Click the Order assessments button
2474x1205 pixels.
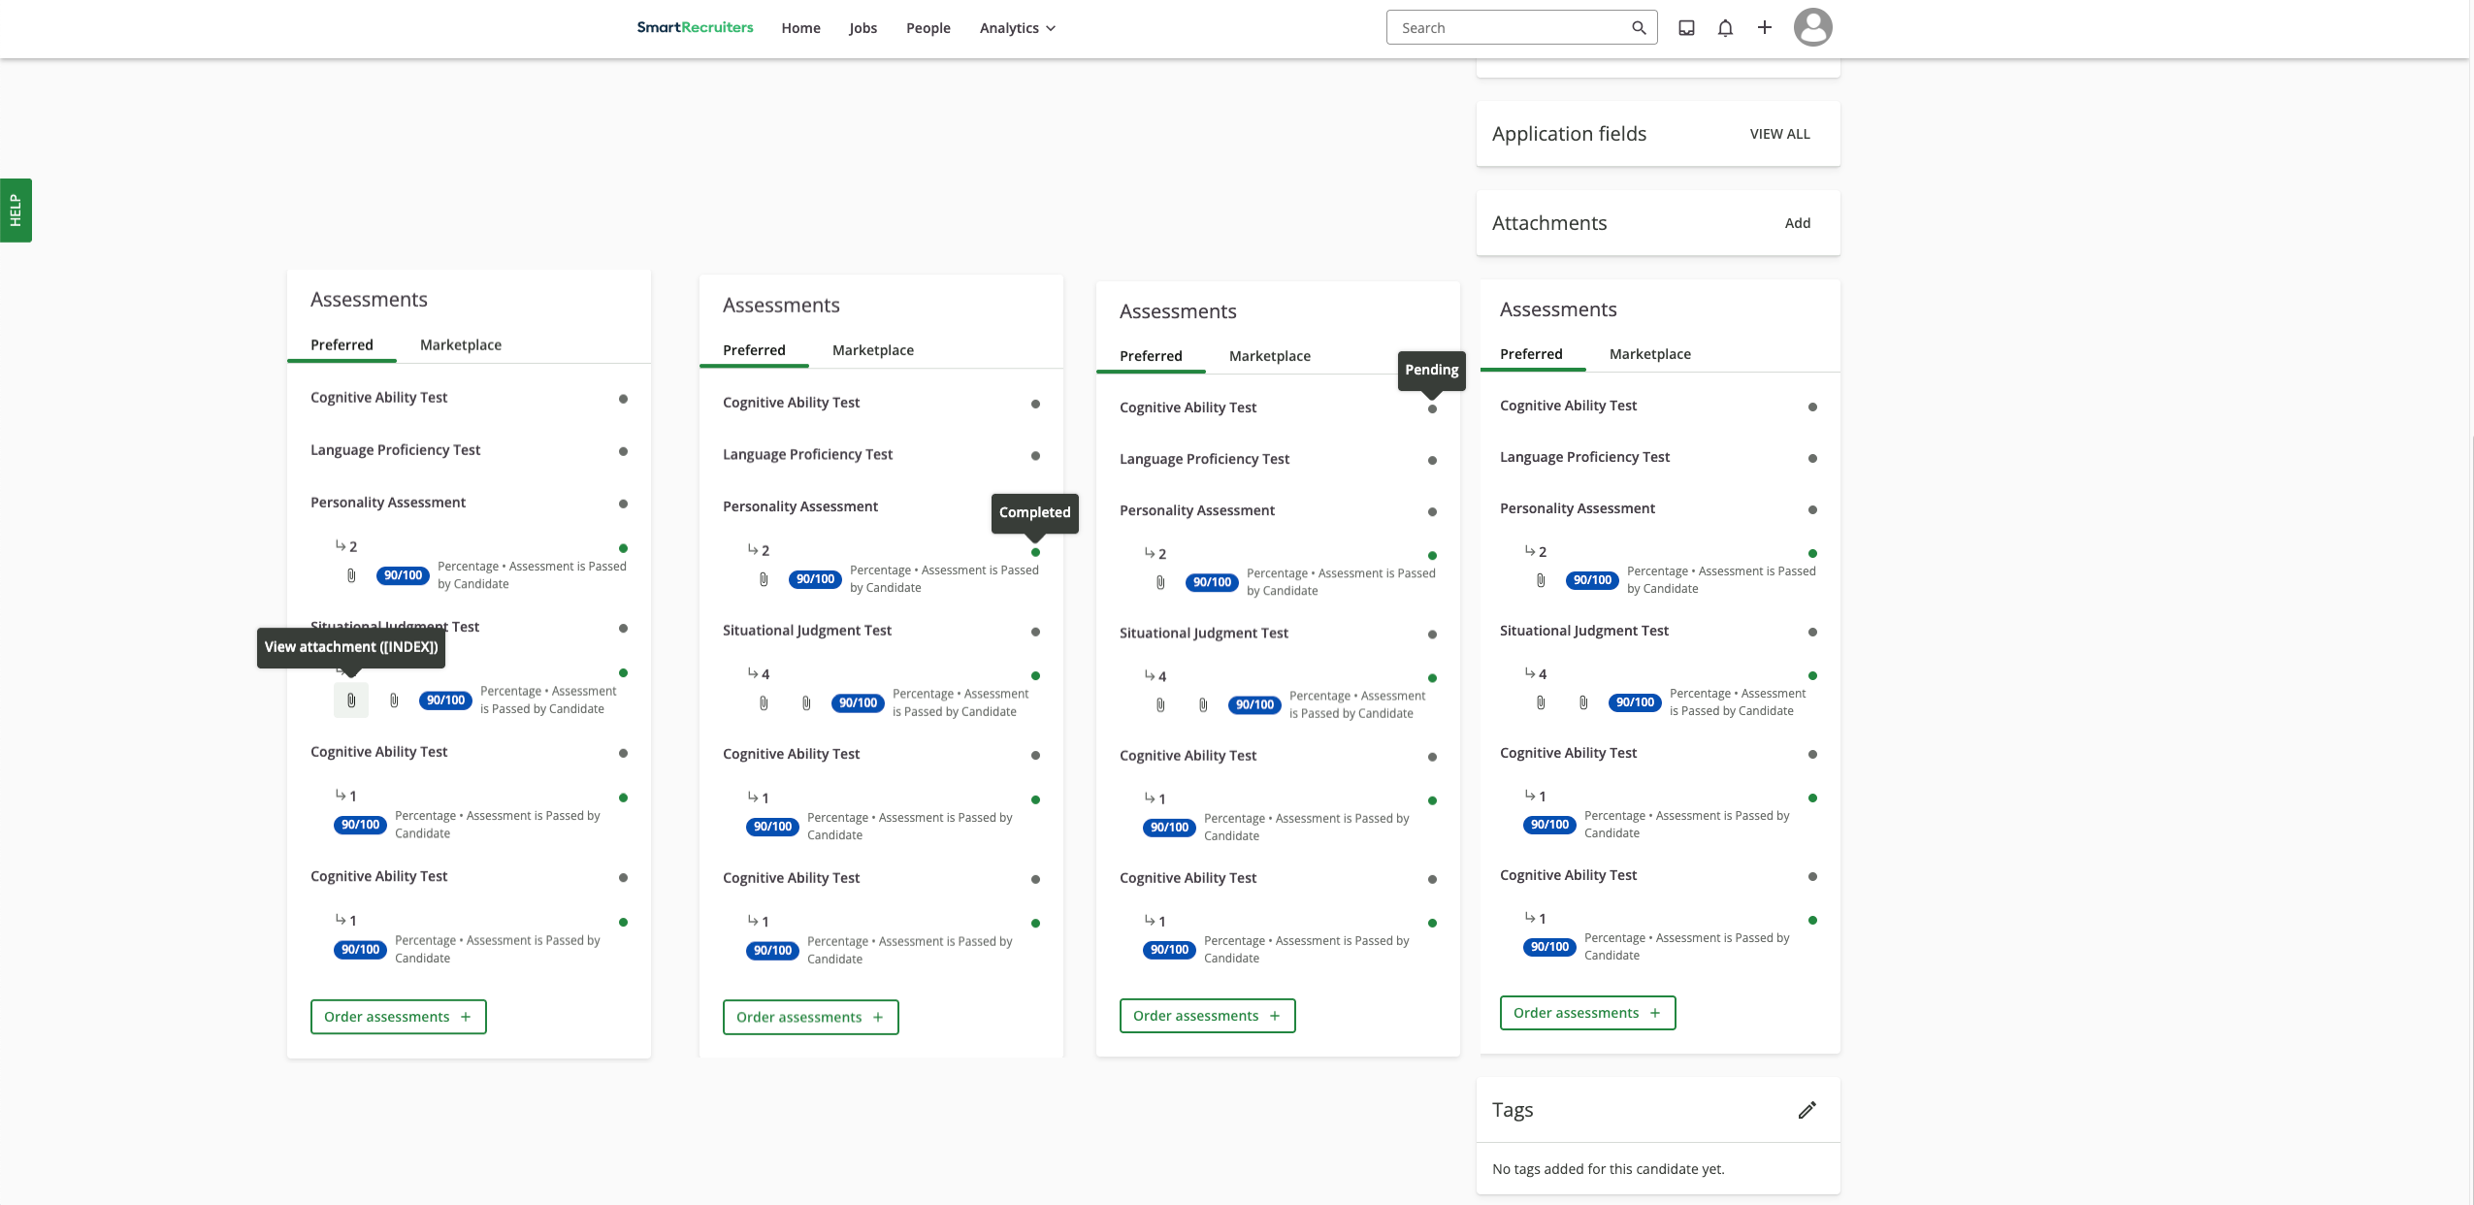398,1016
